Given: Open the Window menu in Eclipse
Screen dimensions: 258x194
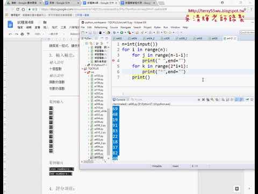Looking at the screenshot, I should click(x=175, y=27).
